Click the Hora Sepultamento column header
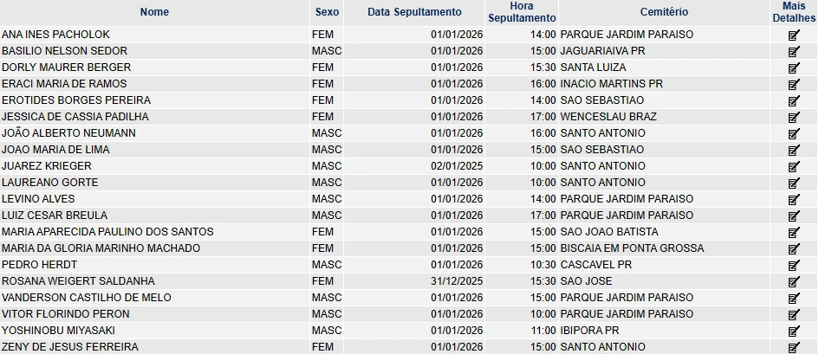This screenshot has width=819, height=354. [522, 12]
